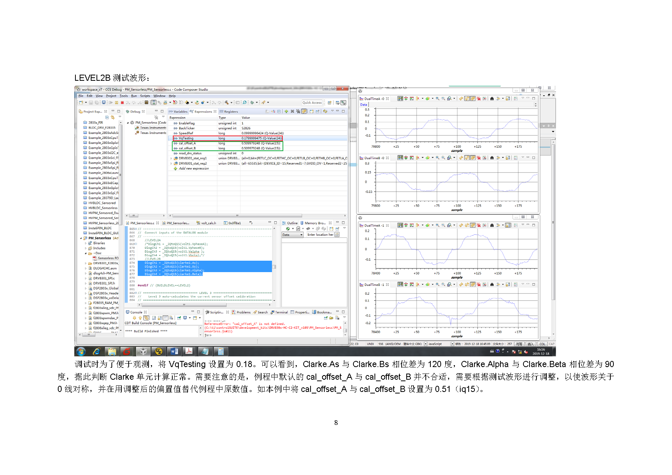Click the Windows Start button
Viewport: 672px width, 475px height.
tap(81, 351)
